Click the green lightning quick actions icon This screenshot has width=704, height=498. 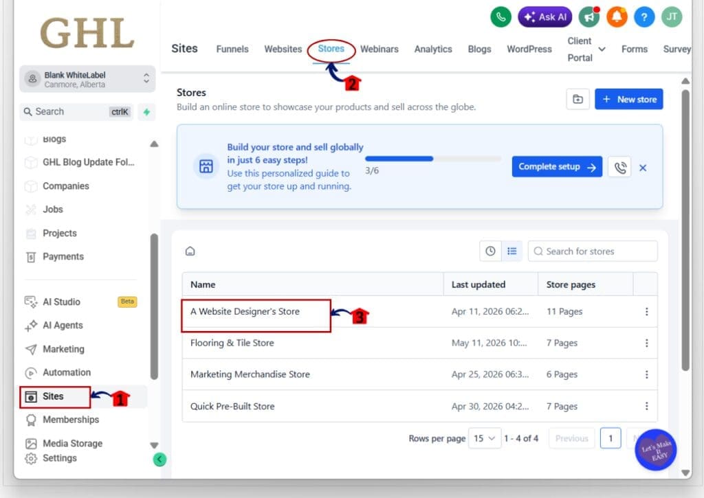point(146,112)
